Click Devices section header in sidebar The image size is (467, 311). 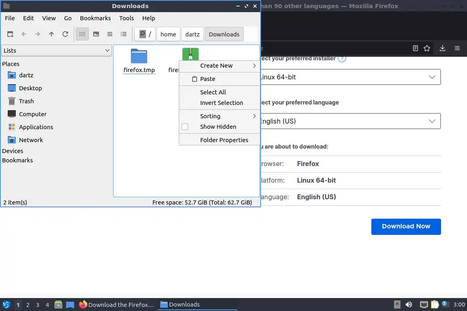[13, 151]
